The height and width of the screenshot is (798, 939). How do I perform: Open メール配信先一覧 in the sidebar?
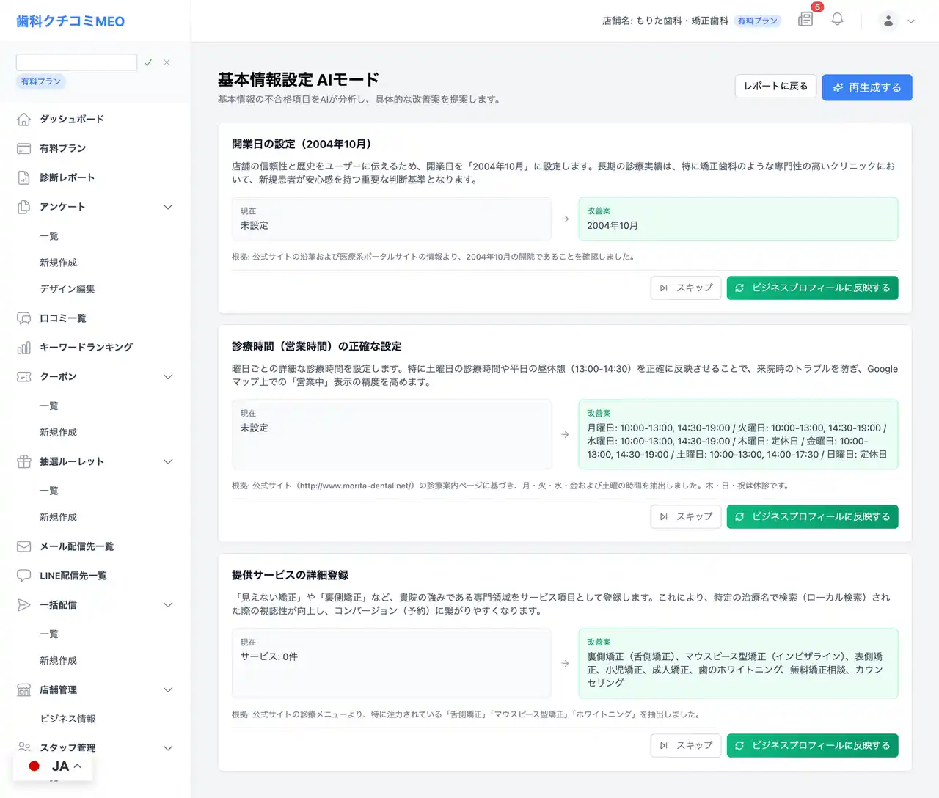(76, 546)
